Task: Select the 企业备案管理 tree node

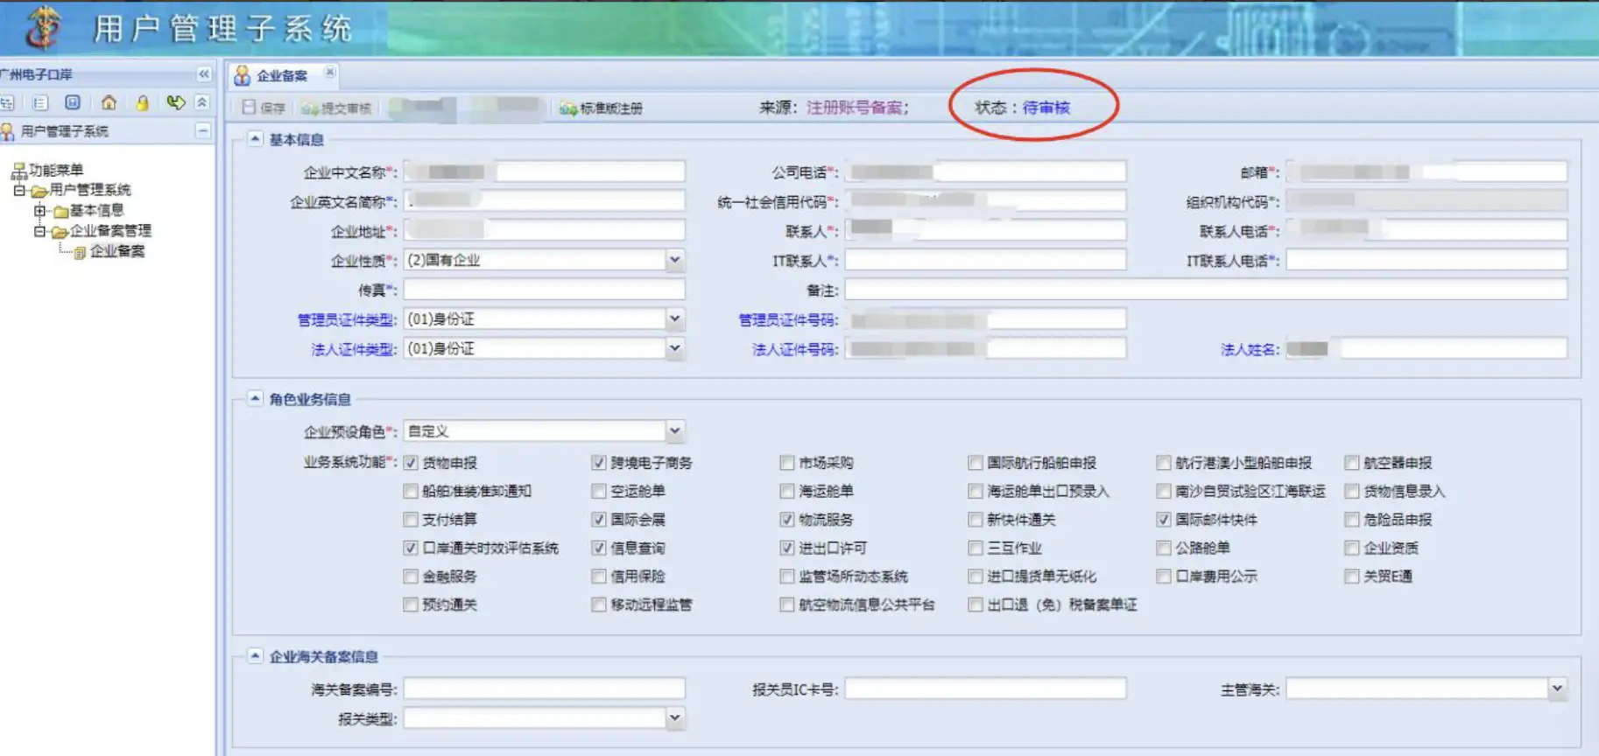Action: point(110,231)
